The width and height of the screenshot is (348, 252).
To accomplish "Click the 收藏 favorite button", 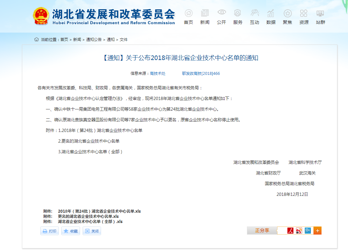I will pos(71,231).
